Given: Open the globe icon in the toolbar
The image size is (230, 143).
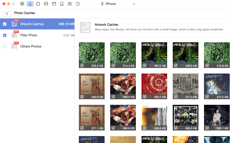Looking at the screenshot, I should click(38, 4).
